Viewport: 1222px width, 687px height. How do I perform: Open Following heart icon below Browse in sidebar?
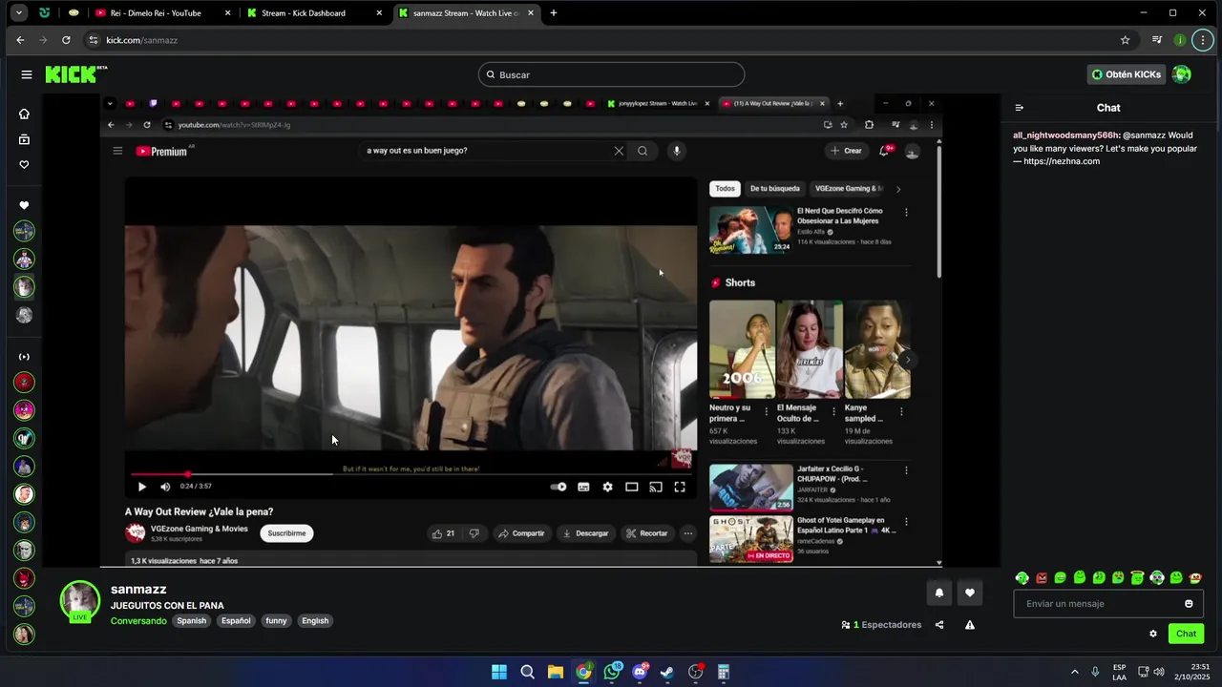click(24, 164)
